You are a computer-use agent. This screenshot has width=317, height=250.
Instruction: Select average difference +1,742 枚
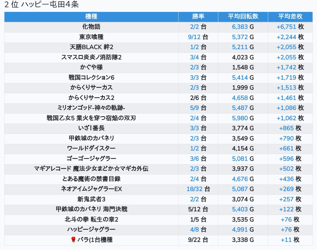coord(290,67)
